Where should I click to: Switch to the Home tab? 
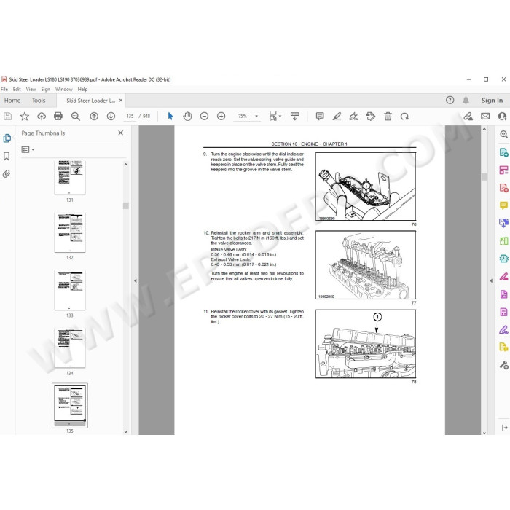pos(12,101)
